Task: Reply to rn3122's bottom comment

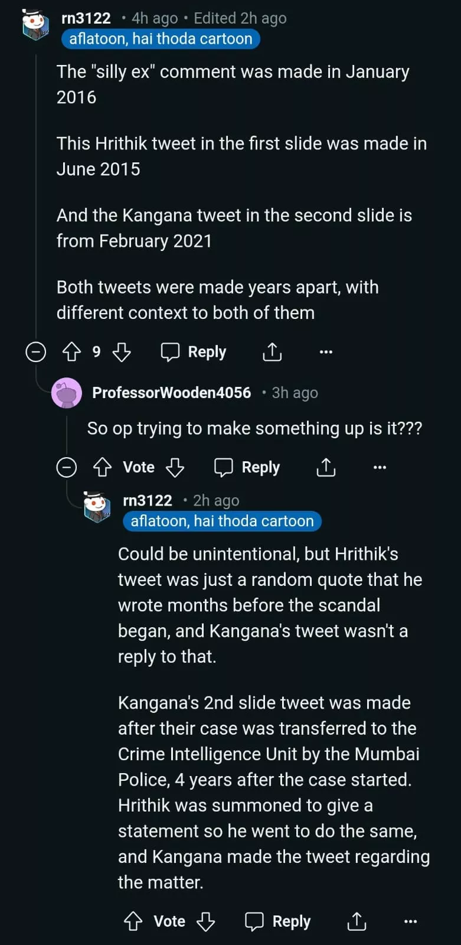Action: coord(278,921)
